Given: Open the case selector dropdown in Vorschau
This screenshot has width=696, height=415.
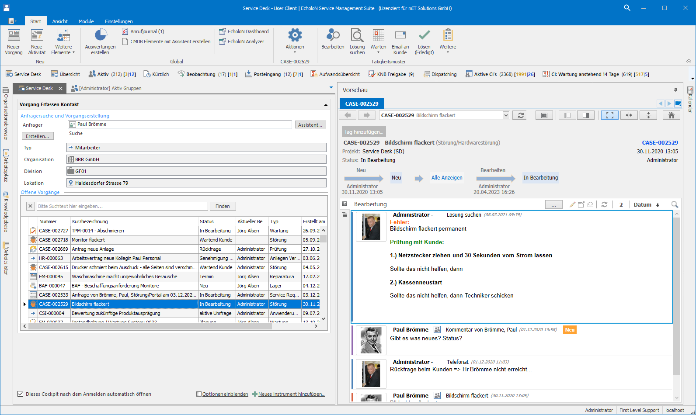Looking at the screenshot, I should [x=506, y=115].
